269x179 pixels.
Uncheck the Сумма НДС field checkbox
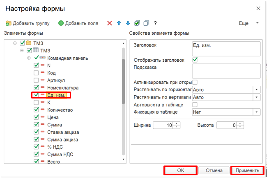coord(36,154)
